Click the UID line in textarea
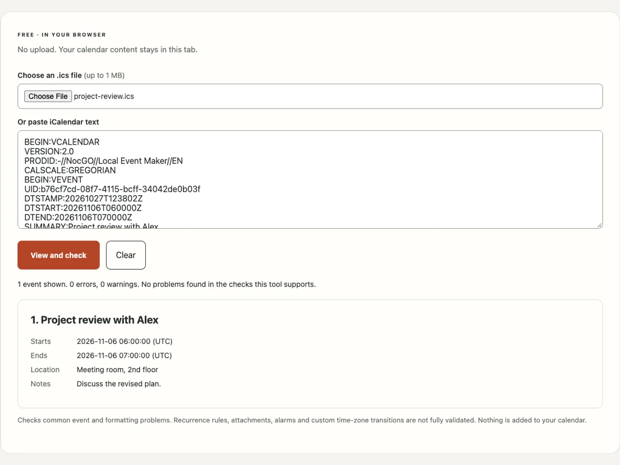The image size is (620, 465). 112,189
